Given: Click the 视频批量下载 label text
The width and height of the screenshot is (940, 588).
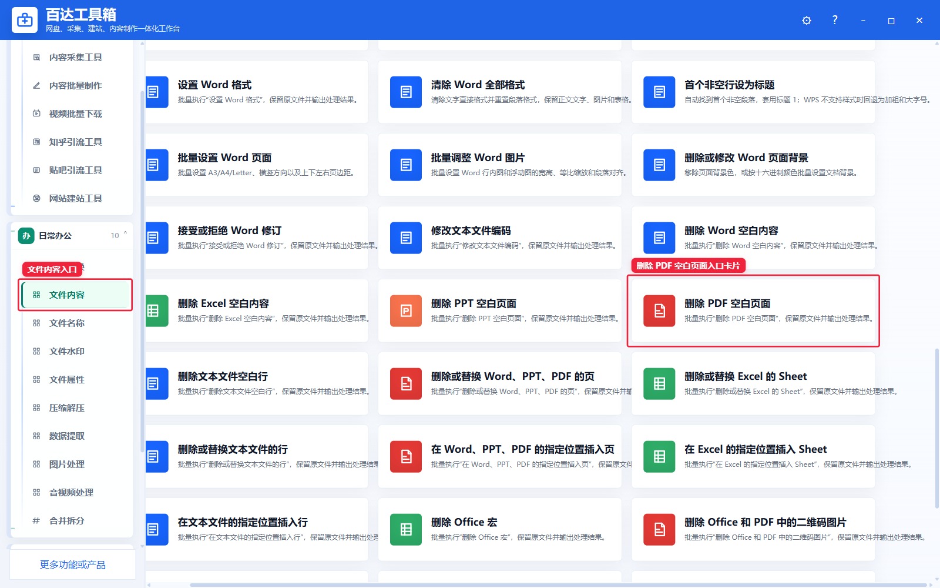Looking at the screenshot, I should [x=75, y=113].
